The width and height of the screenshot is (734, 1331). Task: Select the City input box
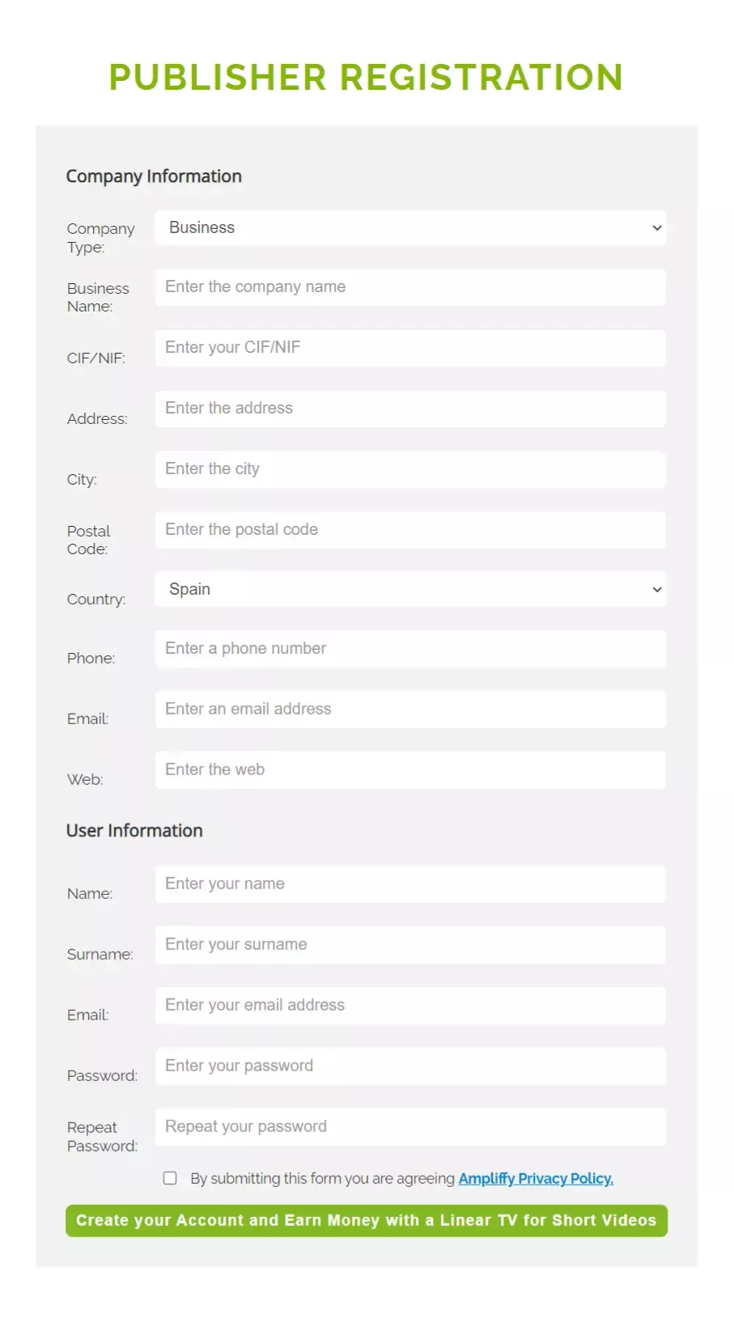click(409, 469)
